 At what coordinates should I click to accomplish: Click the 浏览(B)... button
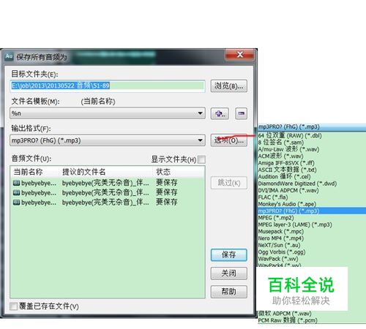[x=229, y=86]
